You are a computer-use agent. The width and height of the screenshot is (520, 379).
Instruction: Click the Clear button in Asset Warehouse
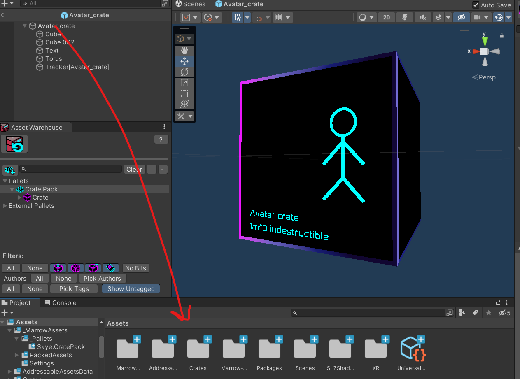pyautogui.click(x=134, y=170)
